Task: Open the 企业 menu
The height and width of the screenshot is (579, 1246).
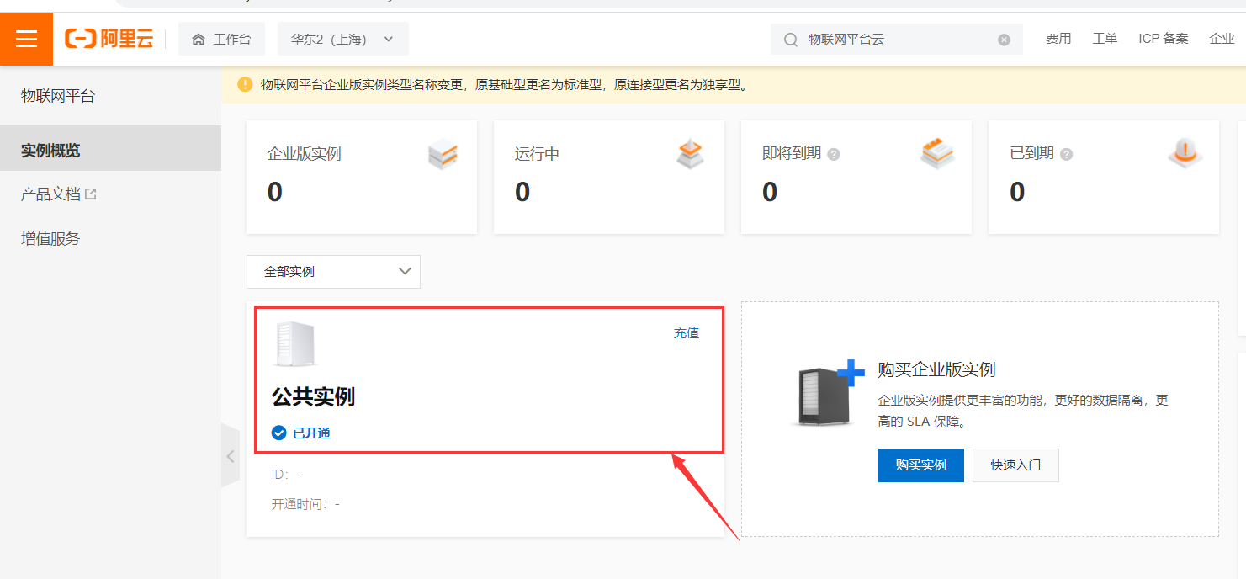Action: click(x=1222, y=39)
